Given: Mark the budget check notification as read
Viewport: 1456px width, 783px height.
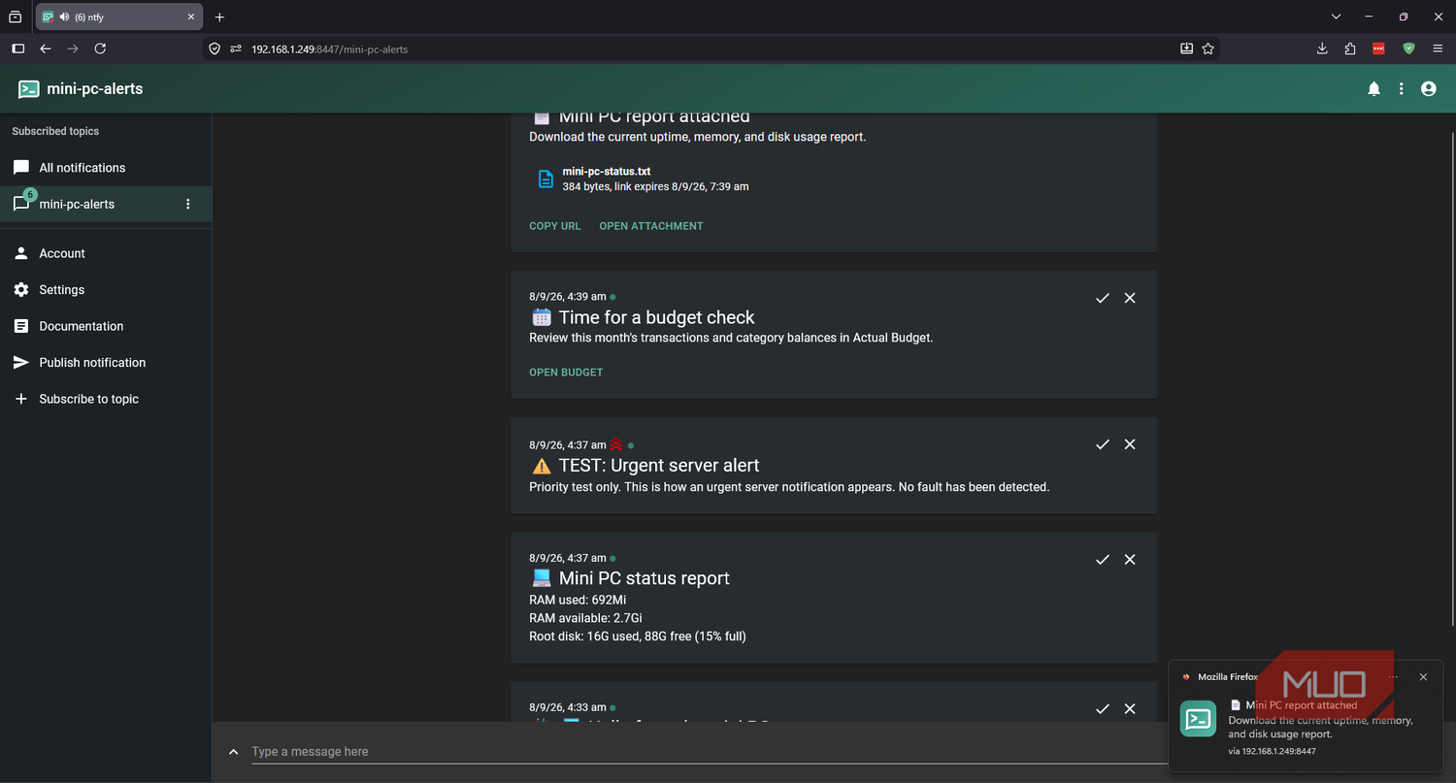Looking at the screenshot, I should pyautogui.click(x=1102, y=298).
